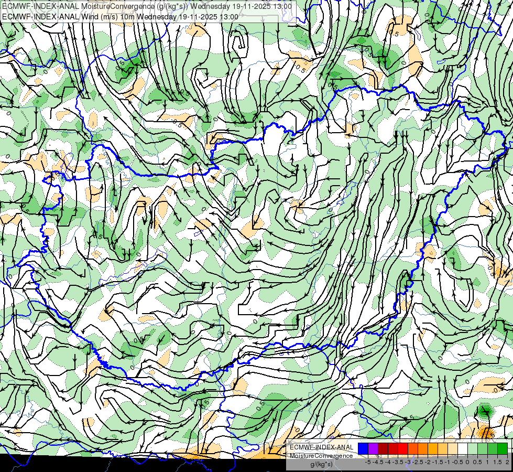Image resolution: width=513 pixels, height=472 pixels.
Task: Click the dark maroon legend swatch after -4.5
Action: click(383, 448)
